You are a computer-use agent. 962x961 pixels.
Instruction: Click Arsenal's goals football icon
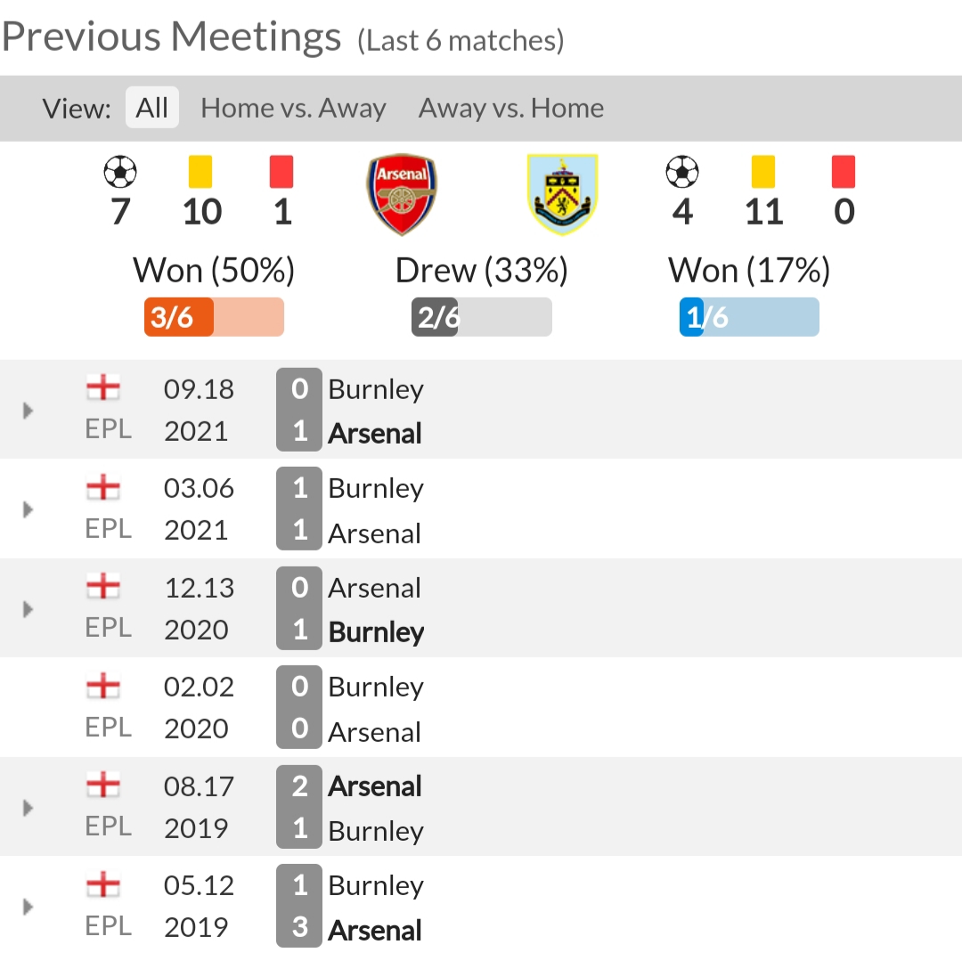pos(120,172)
